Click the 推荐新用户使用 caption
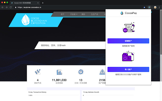This screenshot has height=101, width=162. 128,46
